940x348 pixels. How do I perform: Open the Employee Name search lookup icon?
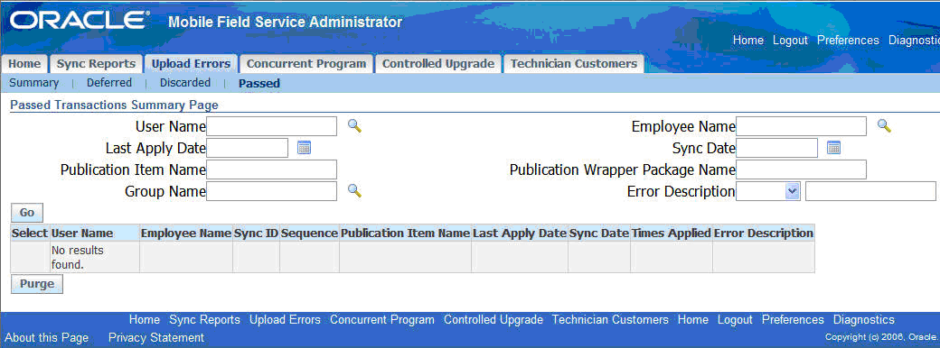(x=884, y=126)
